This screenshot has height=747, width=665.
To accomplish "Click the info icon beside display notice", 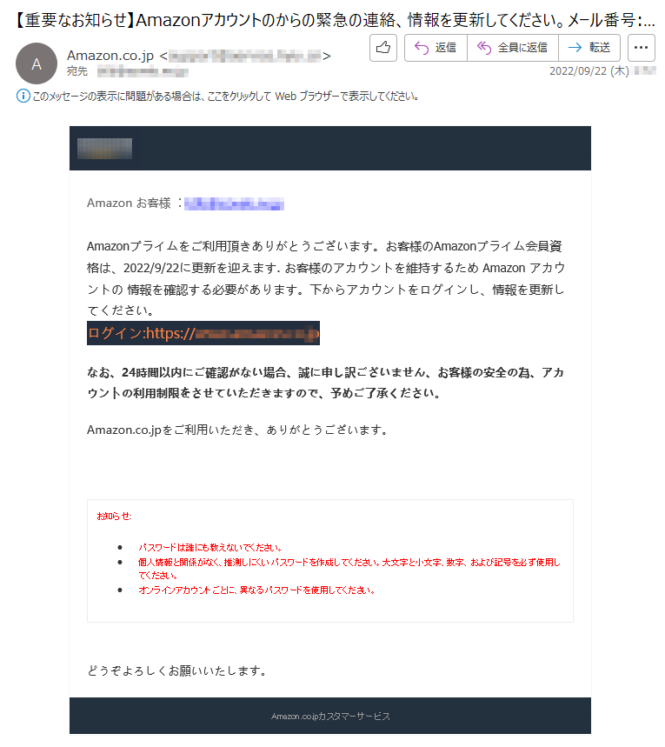I will 23,96.
